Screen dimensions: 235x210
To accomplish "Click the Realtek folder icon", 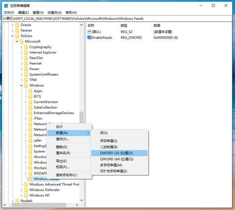I will [17, 201].
